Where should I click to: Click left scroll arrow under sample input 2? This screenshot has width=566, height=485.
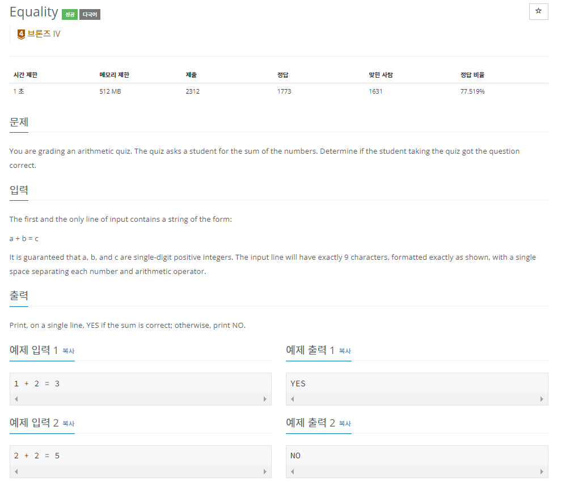coord(16,471)
